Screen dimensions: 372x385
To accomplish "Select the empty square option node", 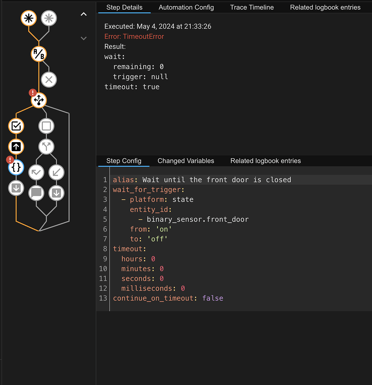I will (46, 126).
